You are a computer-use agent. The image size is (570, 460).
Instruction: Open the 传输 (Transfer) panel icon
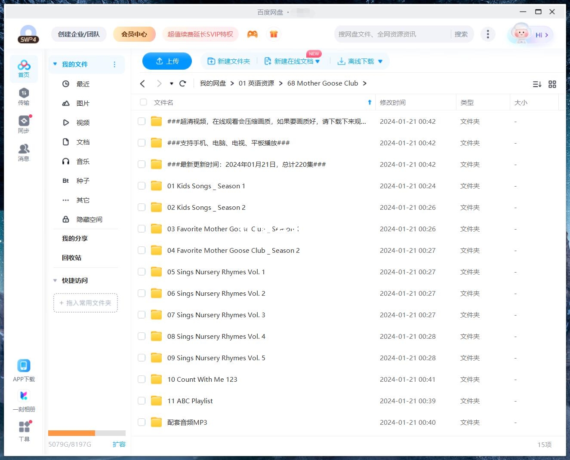coord(24,95)
